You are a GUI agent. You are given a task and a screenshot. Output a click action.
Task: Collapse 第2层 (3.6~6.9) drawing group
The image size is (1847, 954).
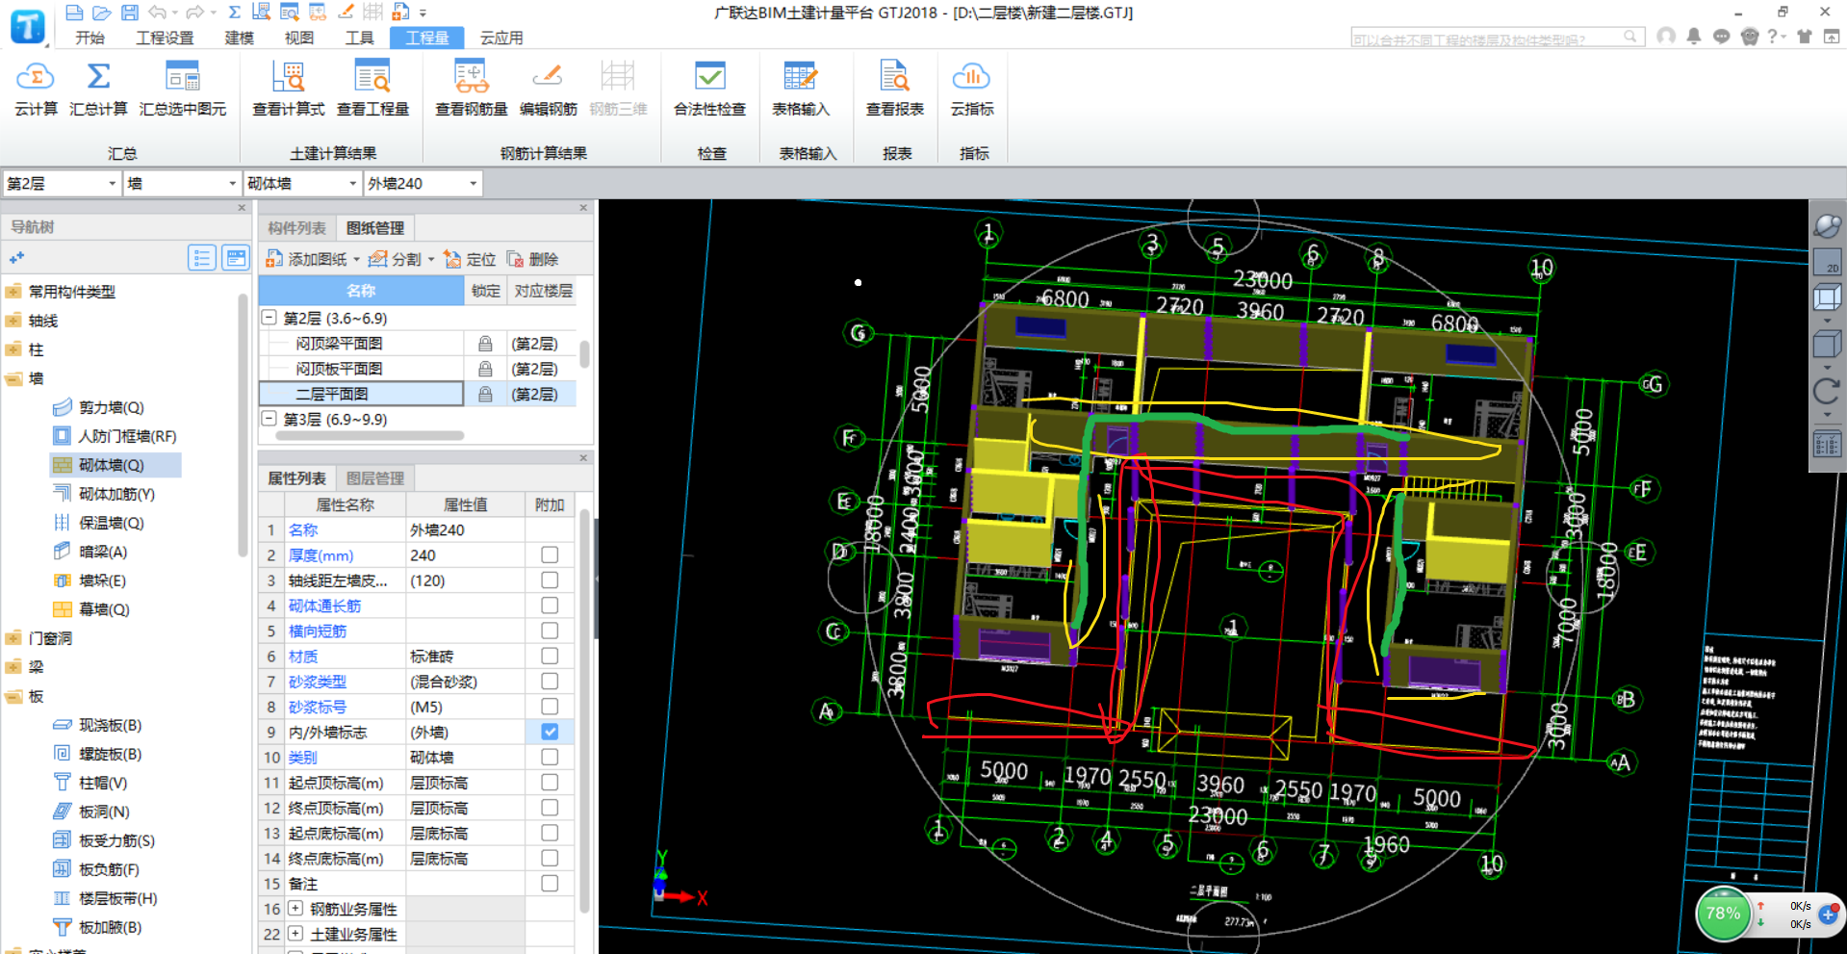point(269,318)
